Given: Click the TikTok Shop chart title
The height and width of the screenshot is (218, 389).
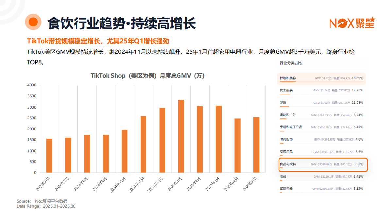Looking at the screenshot, I should [x=147, y=76].
